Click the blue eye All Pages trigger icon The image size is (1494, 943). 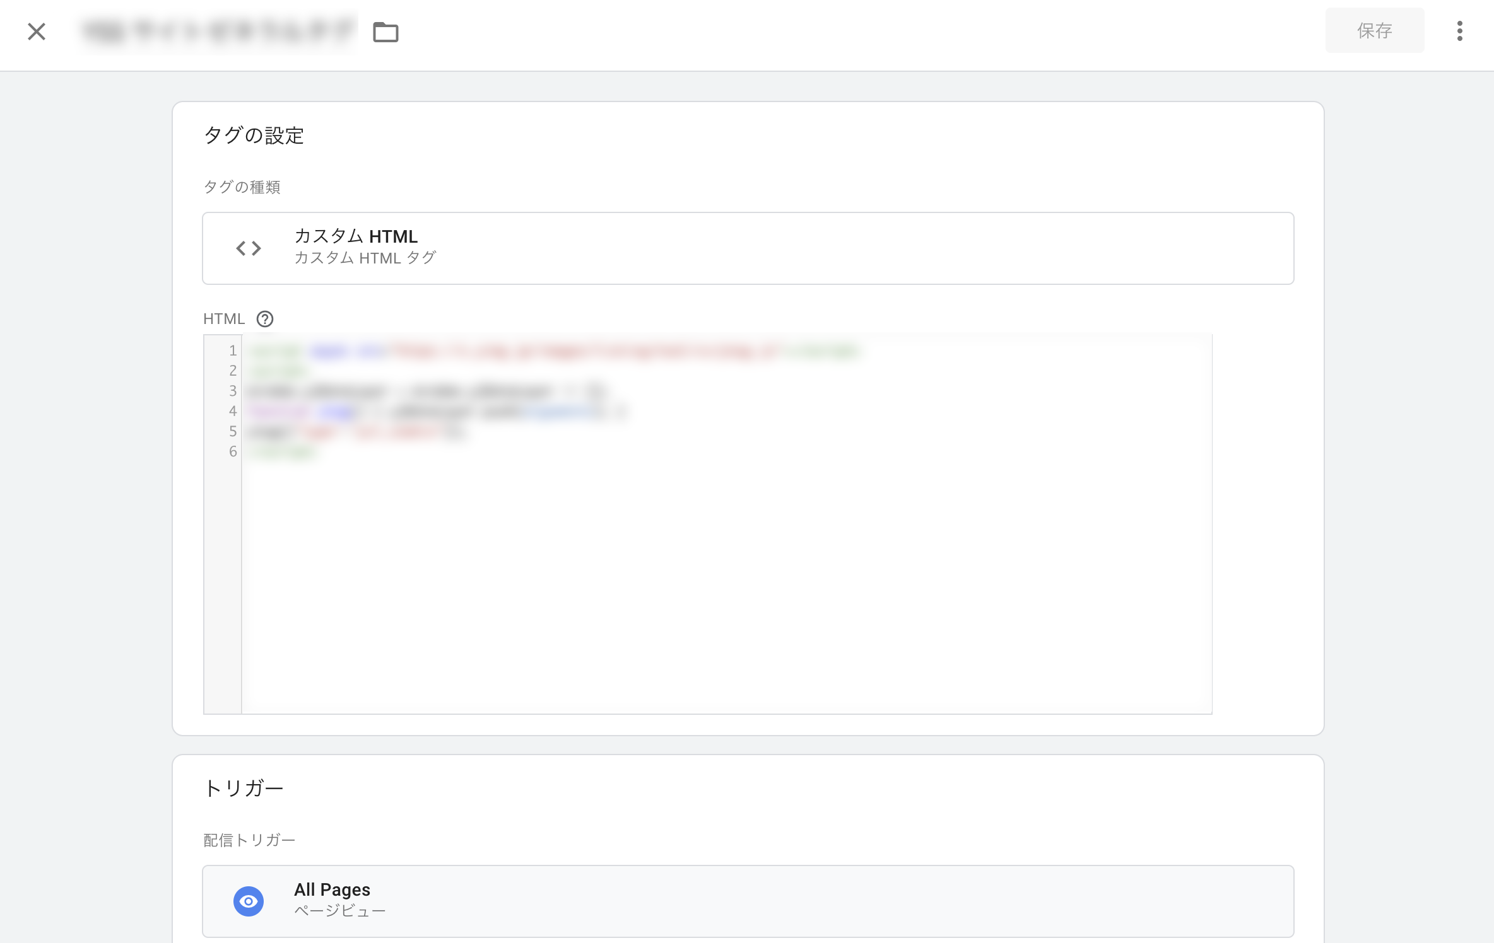tap(249, 901)
